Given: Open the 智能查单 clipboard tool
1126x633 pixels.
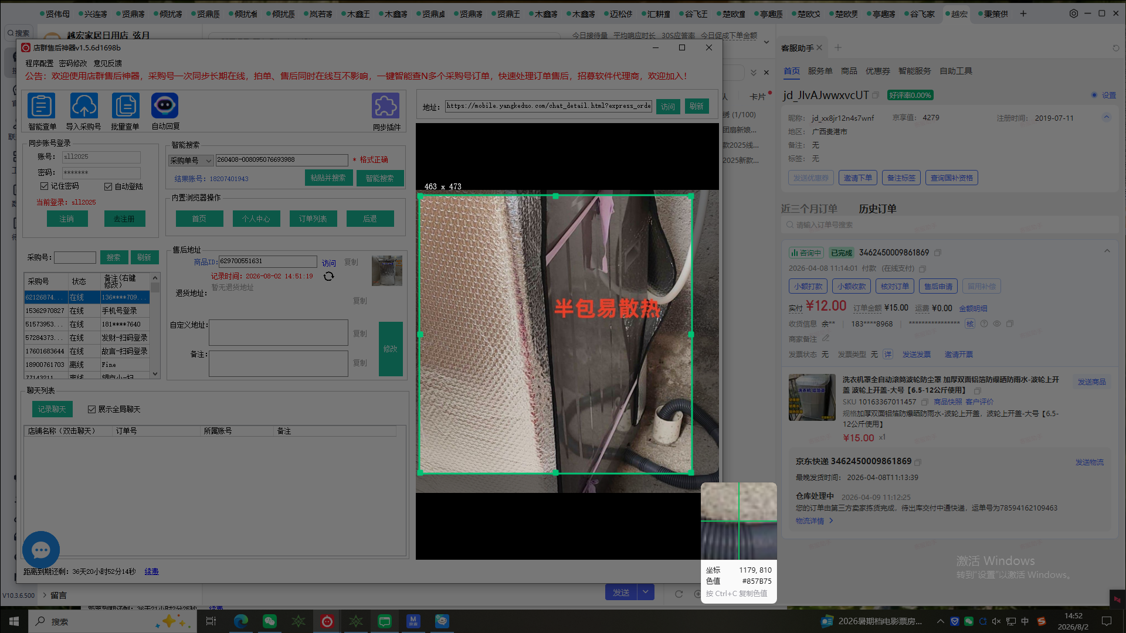Looking at the screenshot, I should tap(42, 106).
